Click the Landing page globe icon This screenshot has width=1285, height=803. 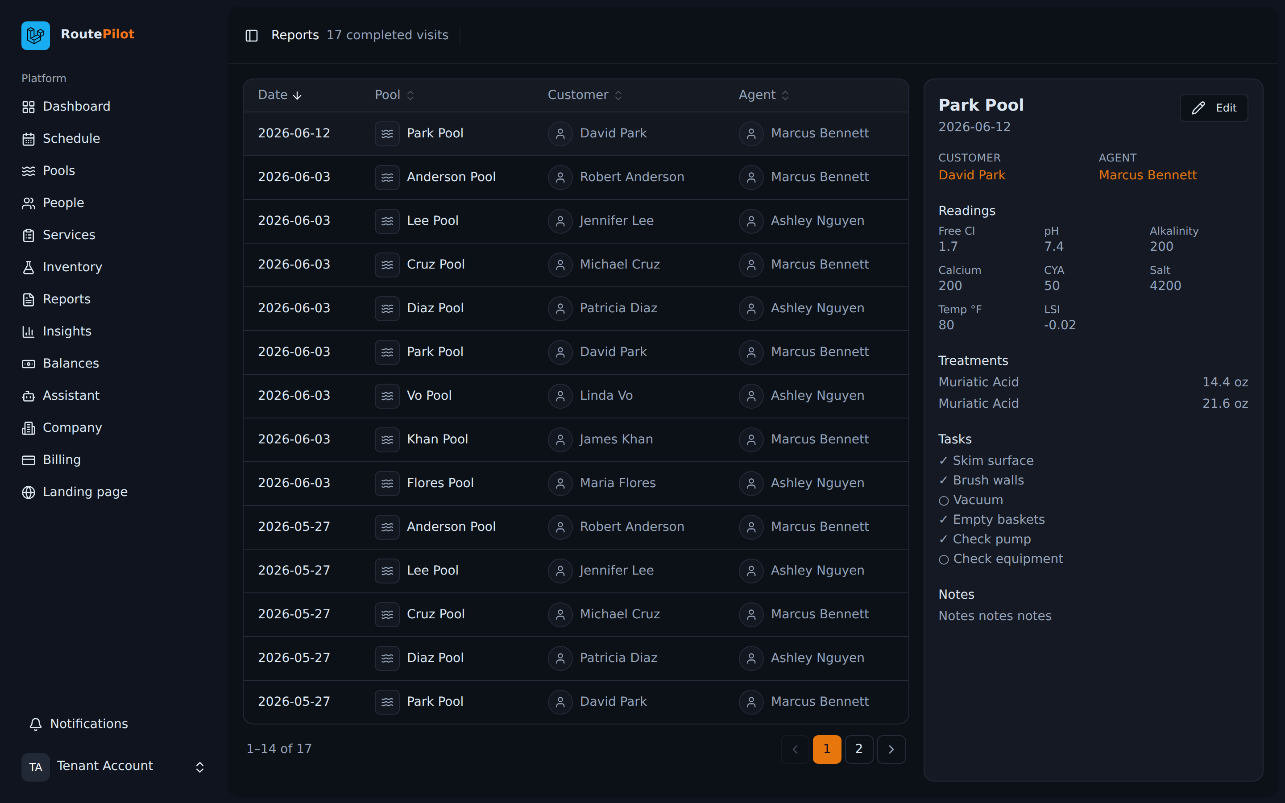click(29, 493)
